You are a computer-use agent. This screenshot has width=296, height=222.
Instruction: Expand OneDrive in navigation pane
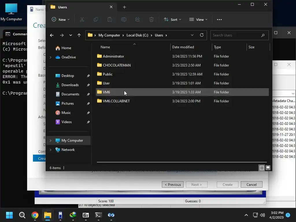click(50, 57)
